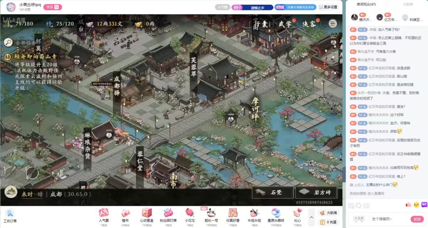428x228 pixels.
Task: Choose the 粉丝团灯牌 fan badge gift
Action: 168,216
